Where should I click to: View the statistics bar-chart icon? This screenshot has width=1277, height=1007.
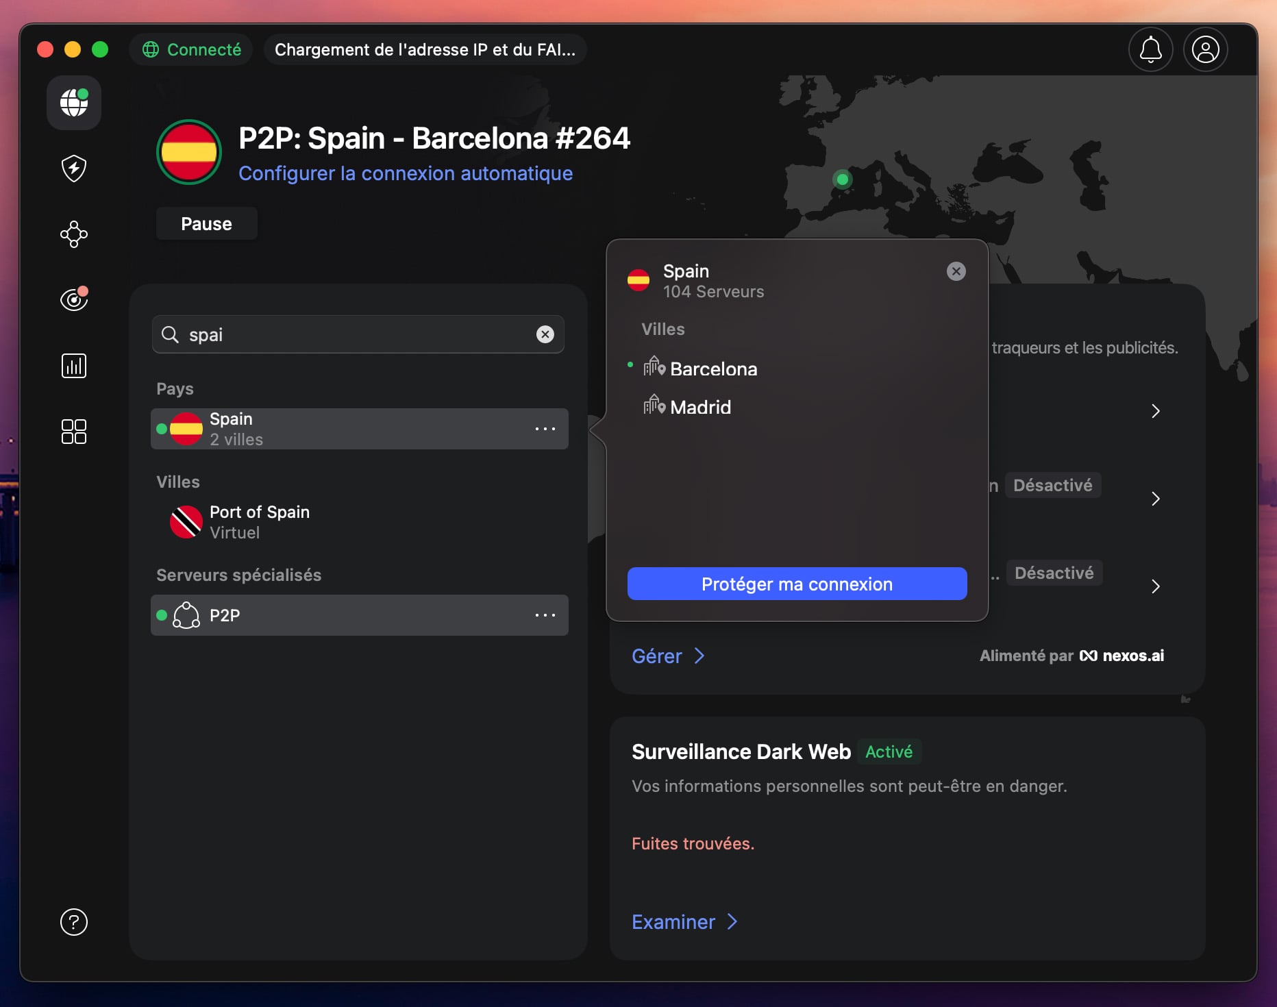pos(73,365)
